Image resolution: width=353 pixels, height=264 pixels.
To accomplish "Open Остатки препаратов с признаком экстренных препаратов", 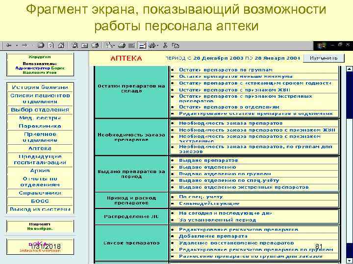I will coord(246,99).
